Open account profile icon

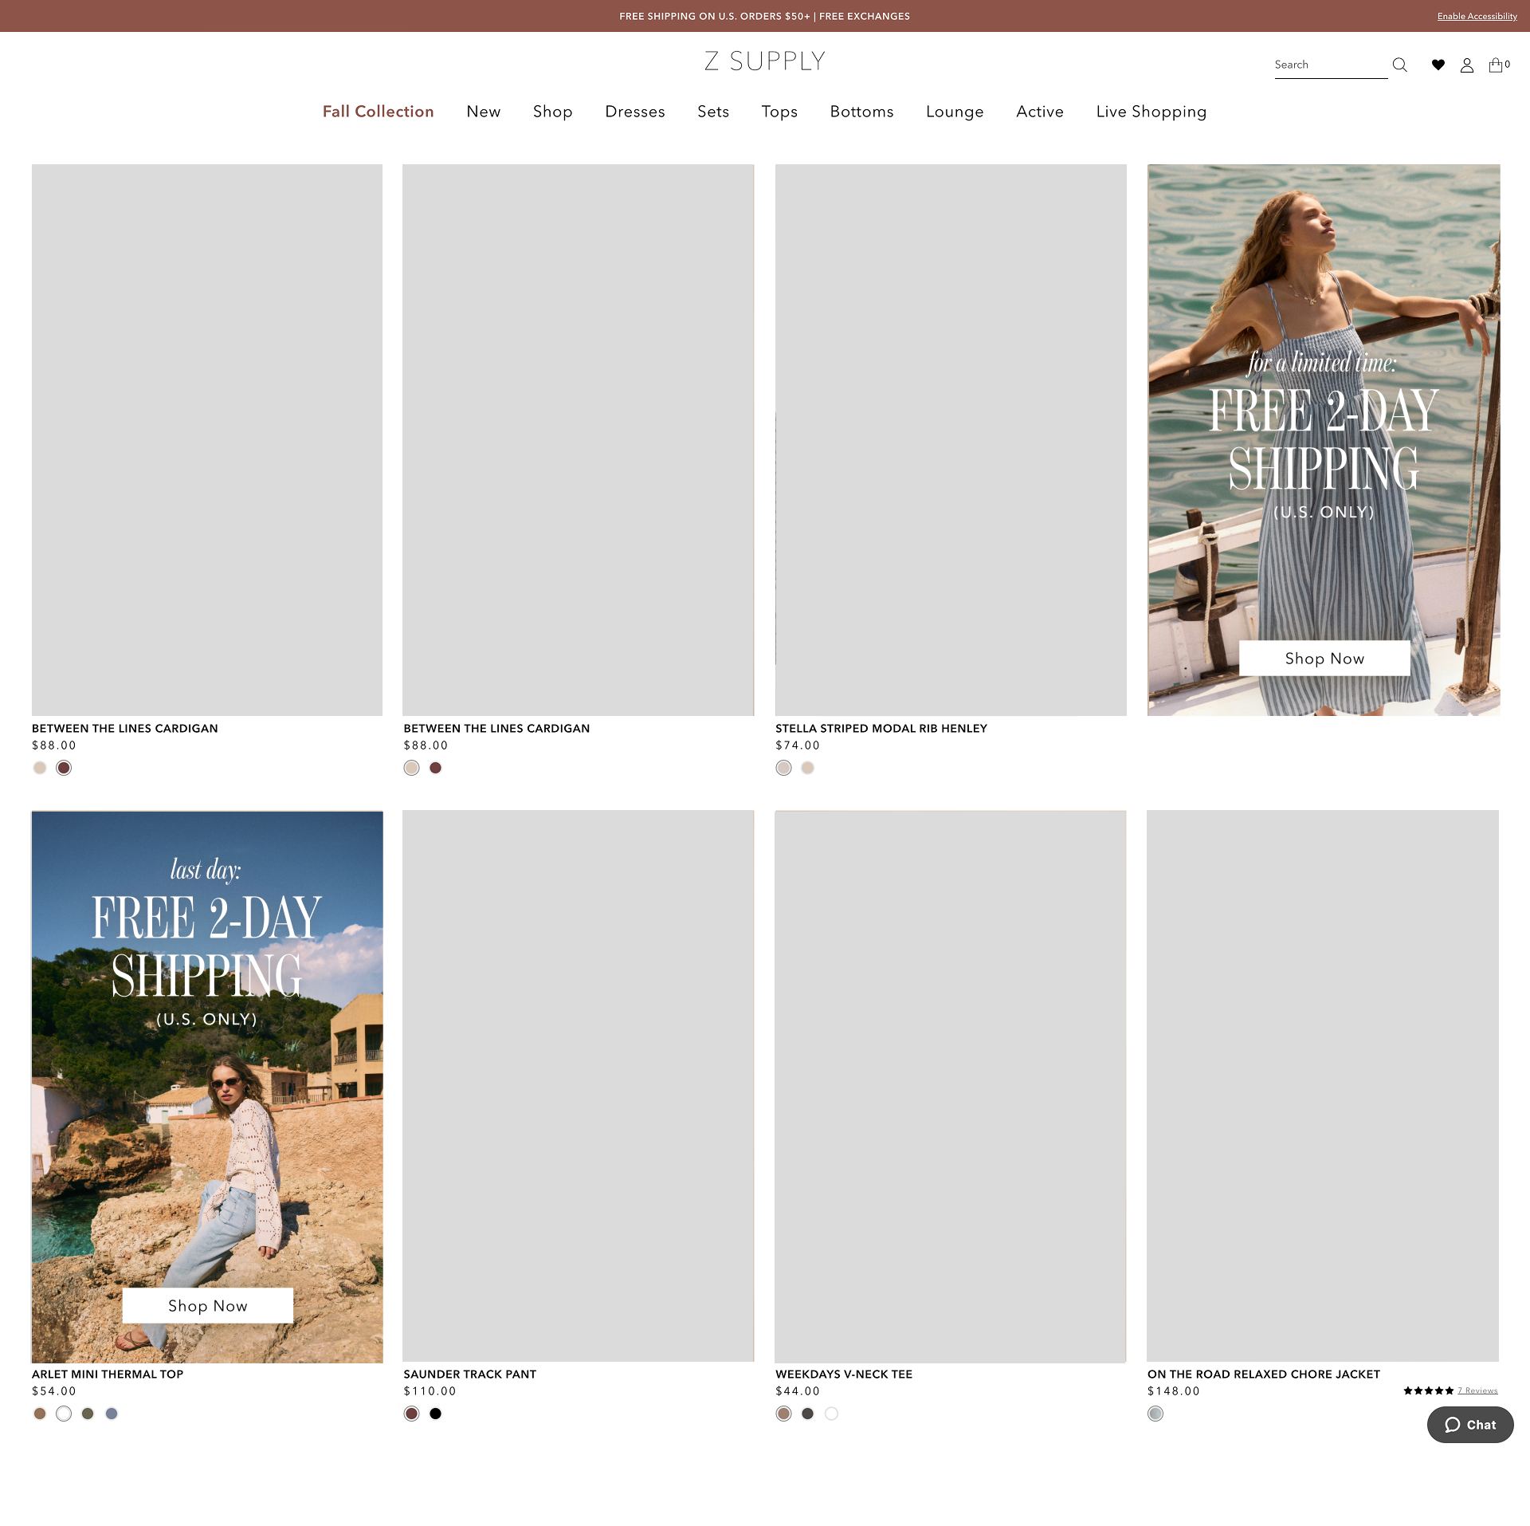pyautogui.click(x=1466, y=65)
